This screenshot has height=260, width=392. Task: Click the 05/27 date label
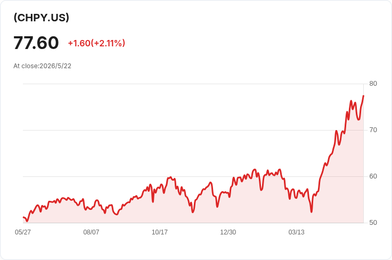click(x=23, y=232)
